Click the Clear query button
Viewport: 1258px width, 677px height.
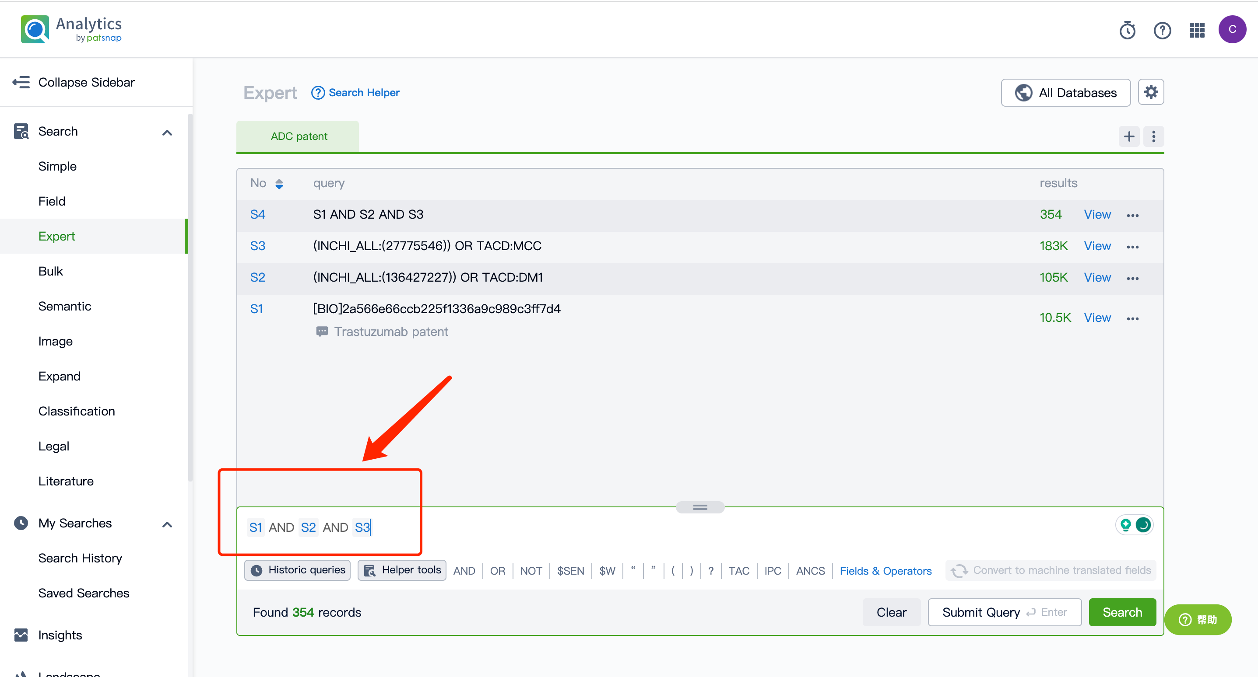pos(892,612)
